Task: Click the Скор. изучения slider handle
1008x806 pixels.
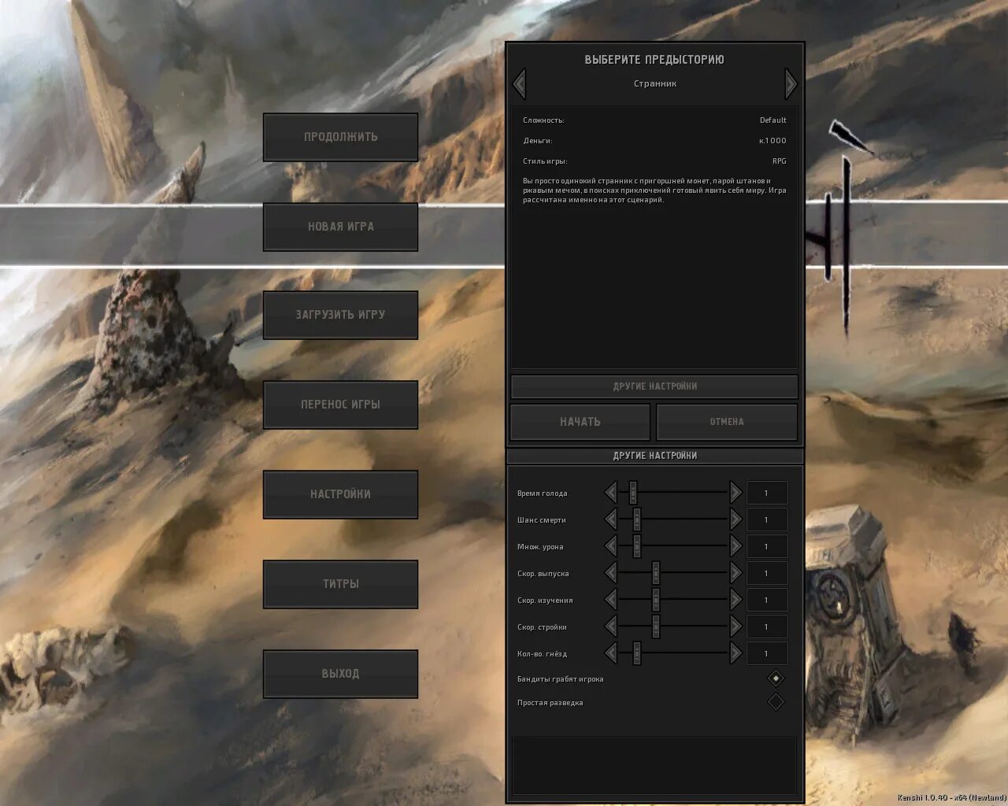Action: 655,600
